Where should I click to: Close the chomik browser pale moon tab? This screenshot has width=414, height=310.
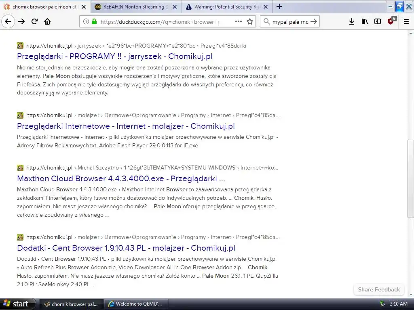tap(84, 7)
